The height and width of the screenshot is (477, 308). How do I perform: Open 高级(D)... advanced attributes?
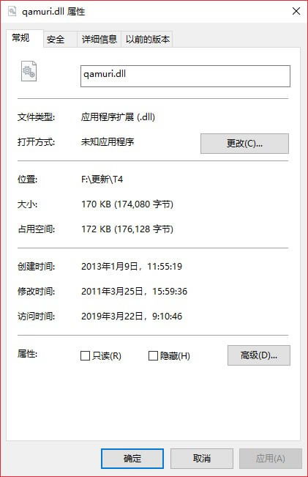(x=259, y=355)
